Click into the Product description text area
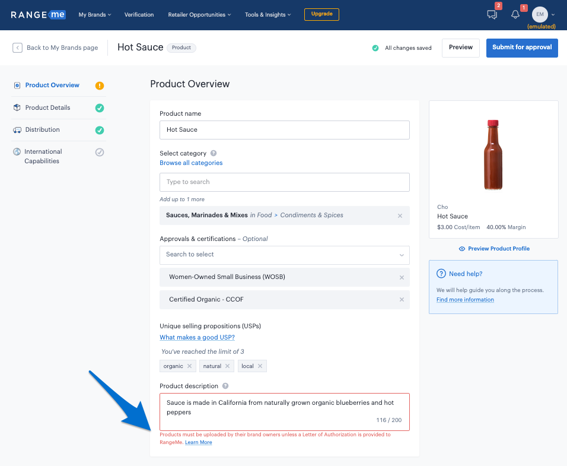The image size is (567, 466). [285, 412]
